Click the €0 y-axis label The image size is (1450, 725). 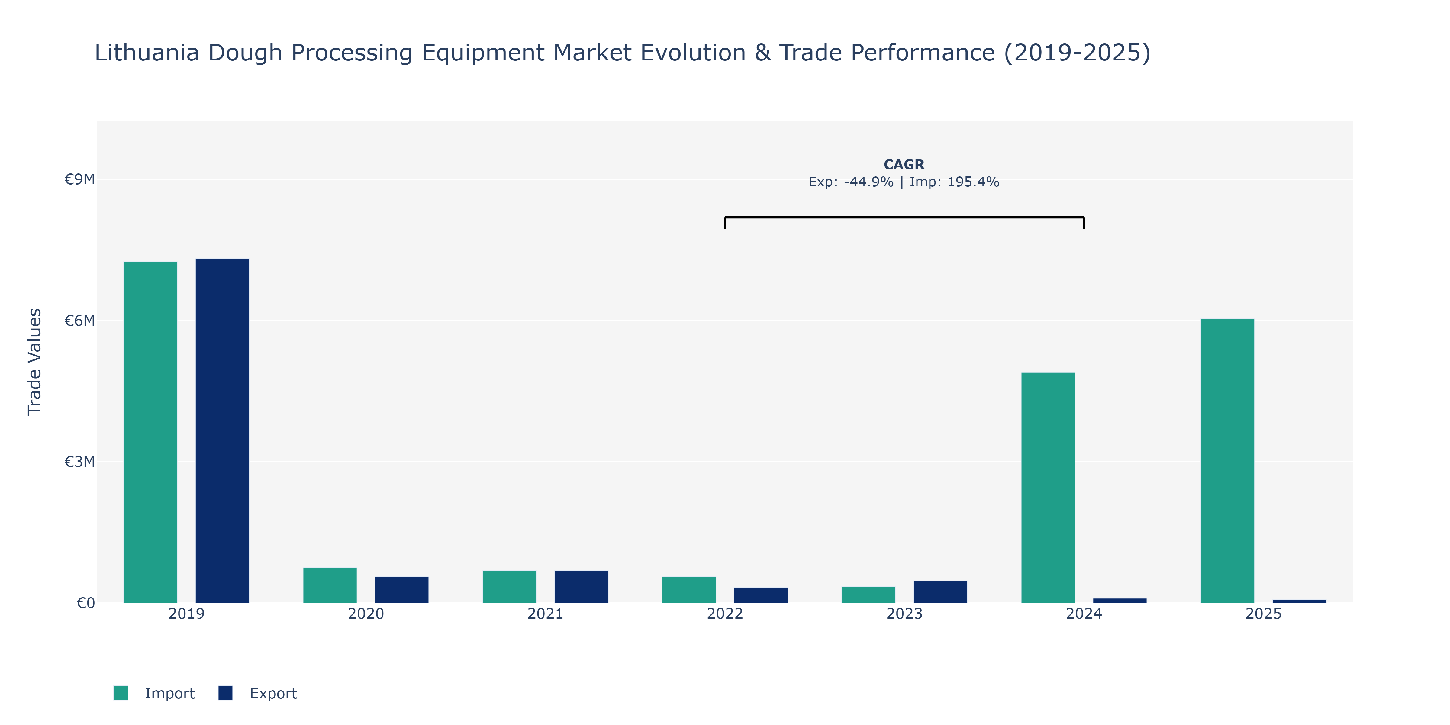point(85,603)
